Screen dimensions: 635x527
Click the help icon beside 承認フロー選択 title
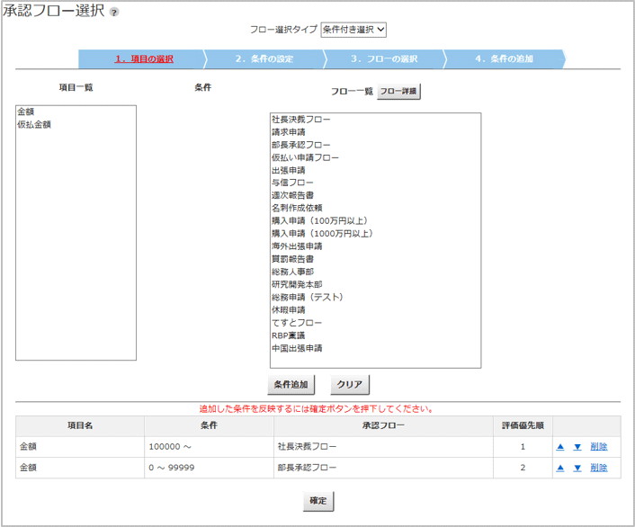(114, 13)
